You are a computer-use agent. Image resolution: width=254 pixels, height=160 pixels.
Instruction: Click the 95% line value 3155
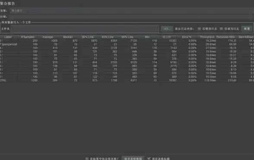(x=114, y=62)
